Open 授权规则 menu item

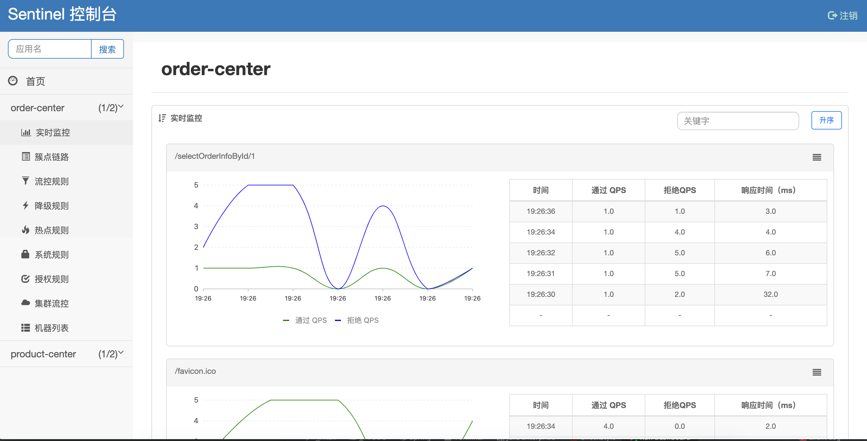pyautogui.click(x=52, y=279)
